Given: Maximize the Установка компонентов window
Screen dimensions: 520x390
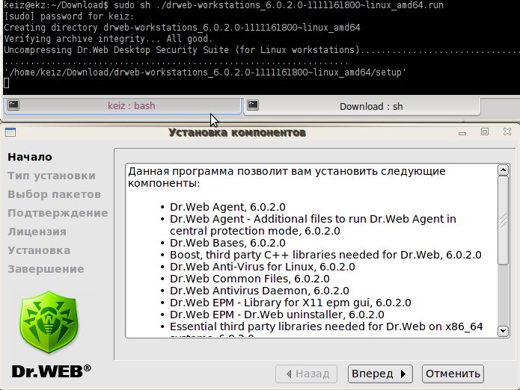Looking at the screenshot, I should [485, 131].
